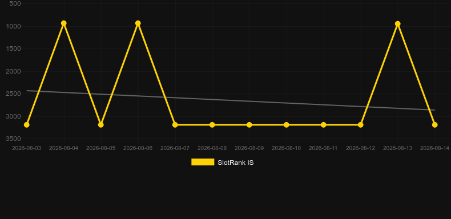
Task: Select the data point for 2026-08-03
Action: click(27, 125)
